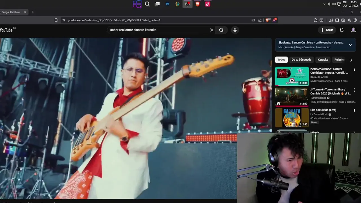
Task: Open the ESP LAA language indicator
Action: 345,4
